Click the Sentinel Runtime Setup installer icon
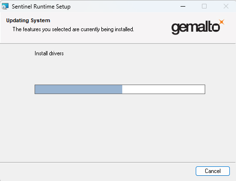The image size is (236, 181). 5,6
